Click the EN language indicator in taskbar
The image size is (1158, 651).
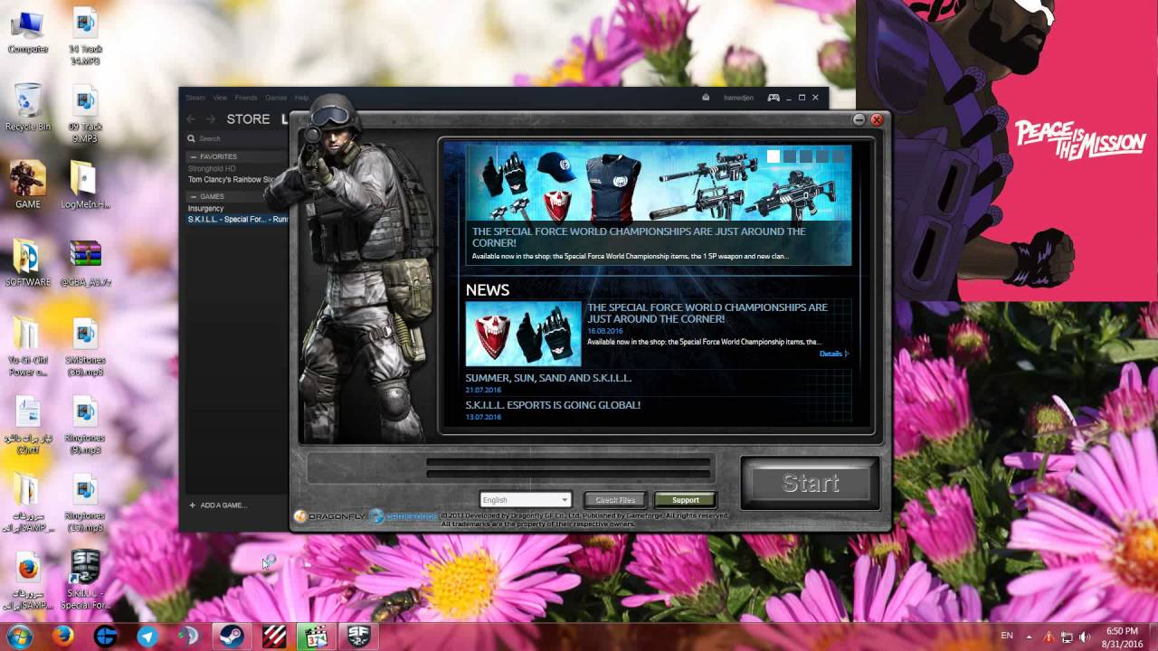(1007, 637)
